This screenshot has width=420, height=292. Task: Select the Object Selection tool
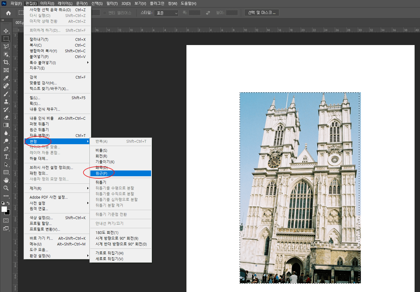[x=6, y=54]
